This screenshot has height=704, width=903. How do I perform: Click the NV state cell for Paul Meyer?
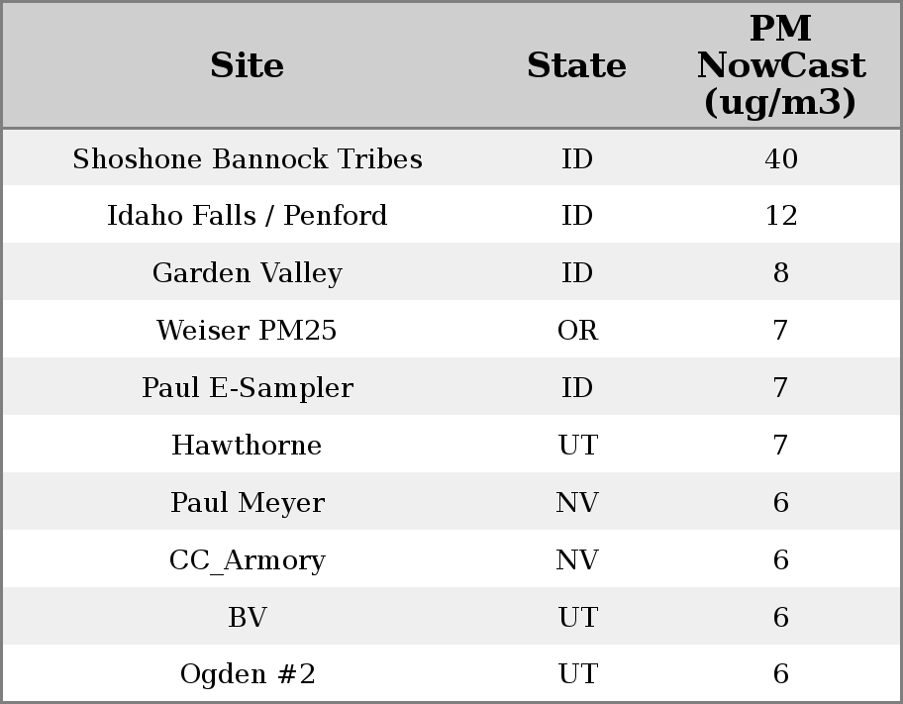[577, 503]
